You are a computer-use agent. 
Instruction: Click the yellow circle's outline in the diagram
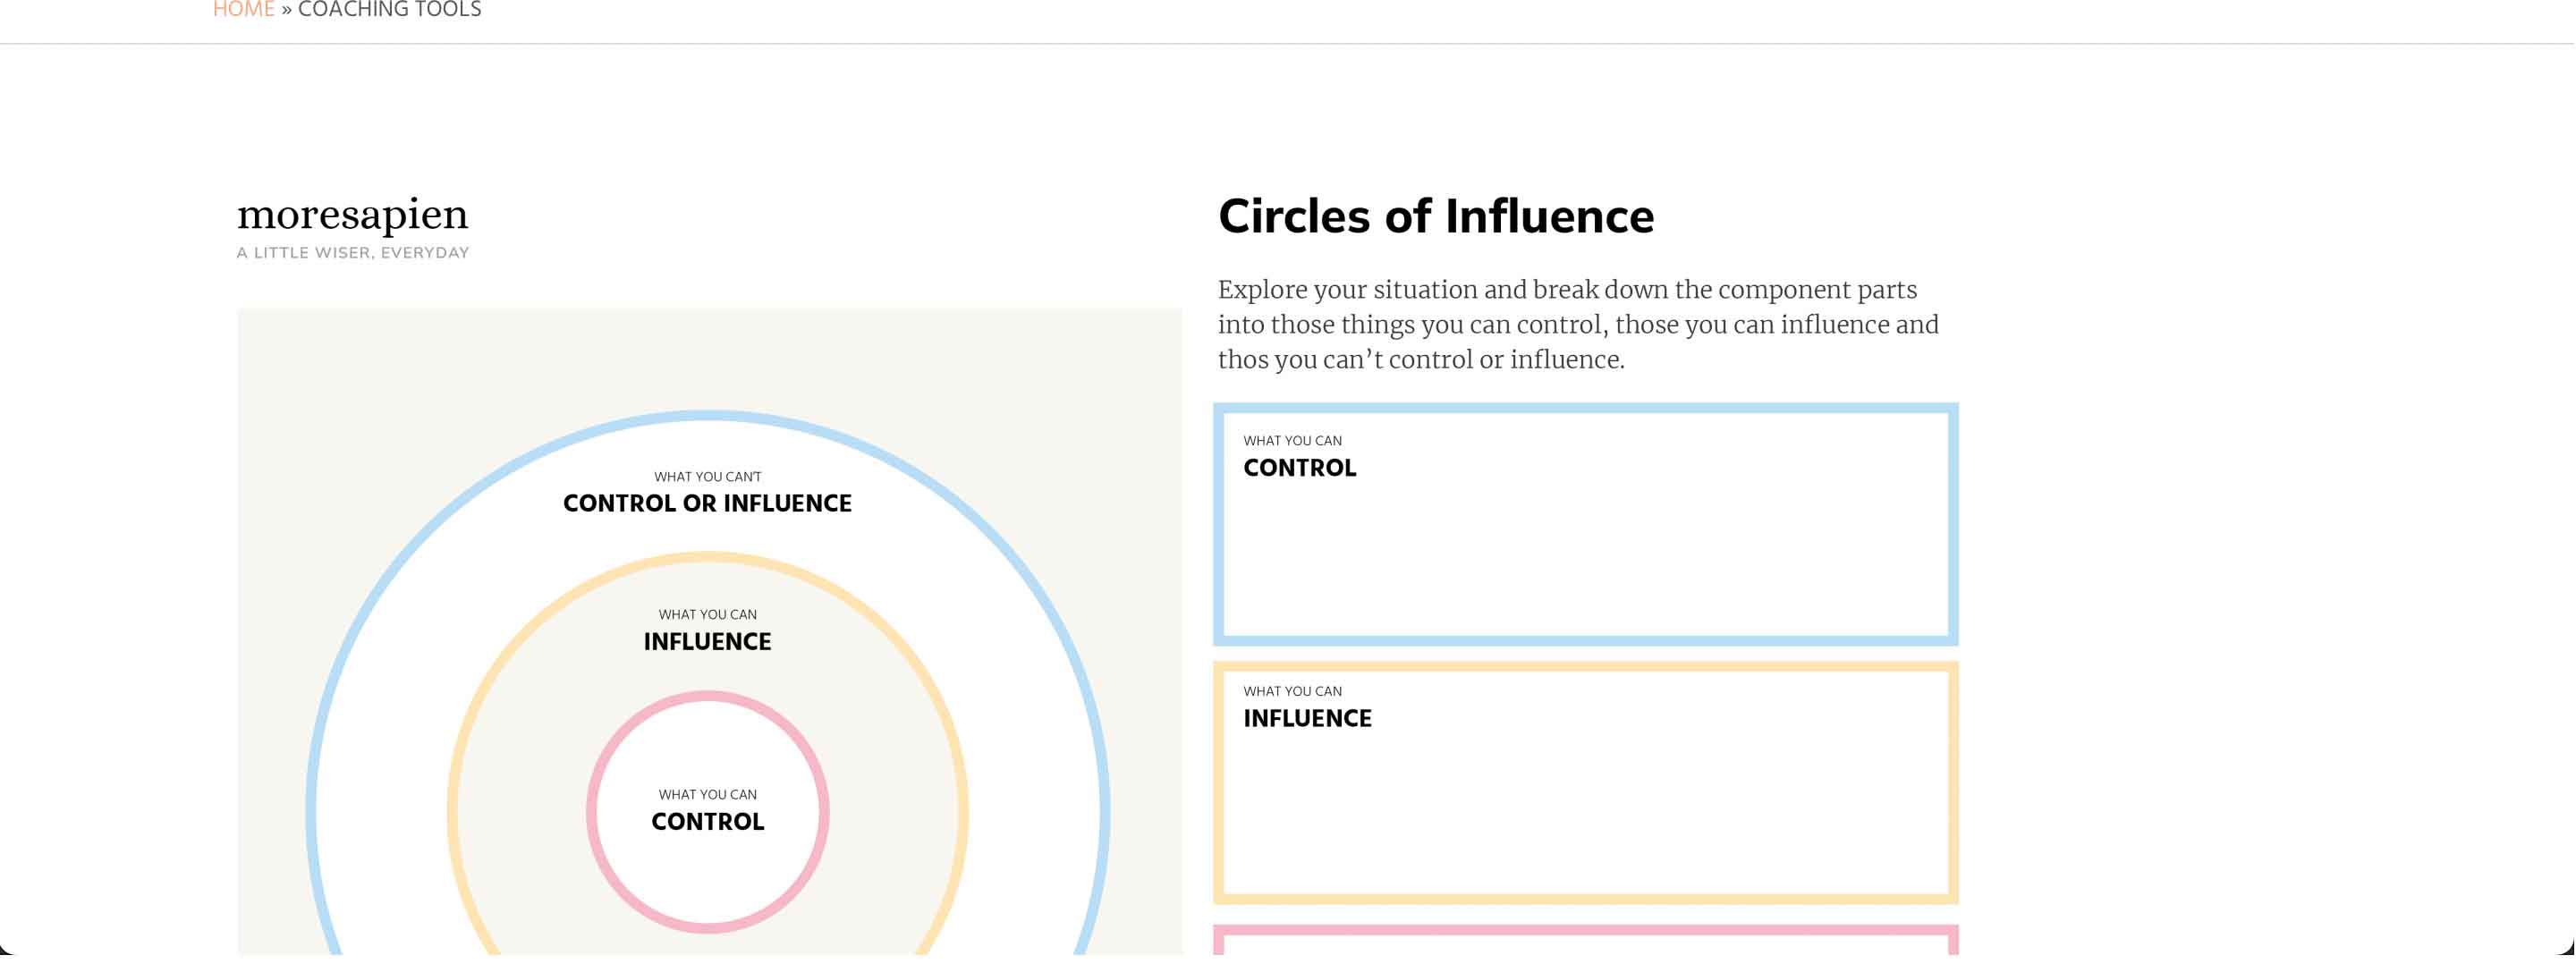pyautogui.click(x=708, y=558)
